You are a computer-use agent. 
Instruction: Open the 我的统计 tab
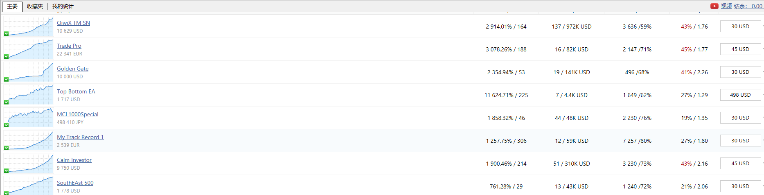(x=63, y=6)
